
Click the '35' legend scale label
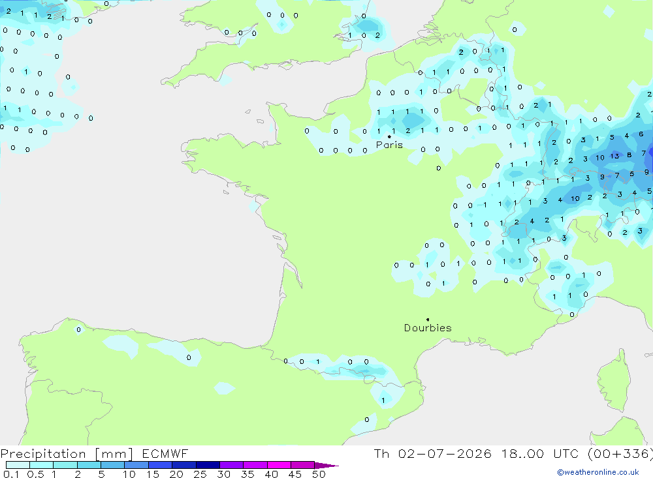247,474
